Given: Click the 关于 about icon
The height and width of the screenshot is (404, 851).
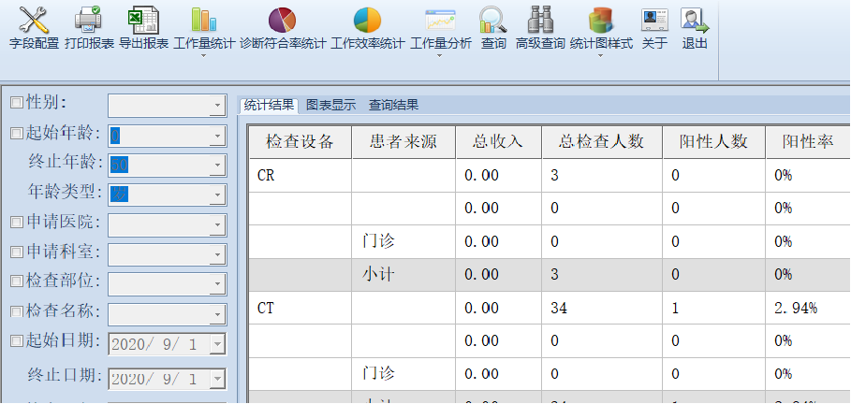Looking at the screenshot, I should pos(654,20).
